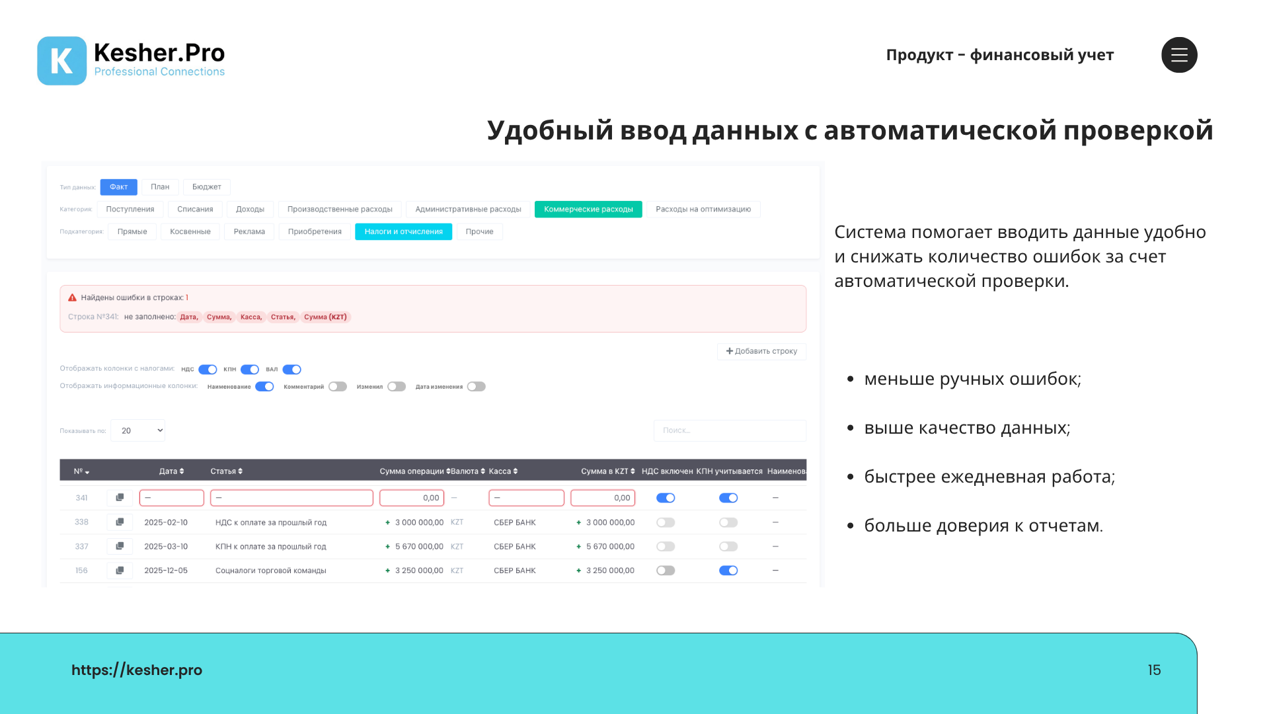1269x714 pixels.
Task: Sort by the Валюта column header
Action: (x=468, y=471)
